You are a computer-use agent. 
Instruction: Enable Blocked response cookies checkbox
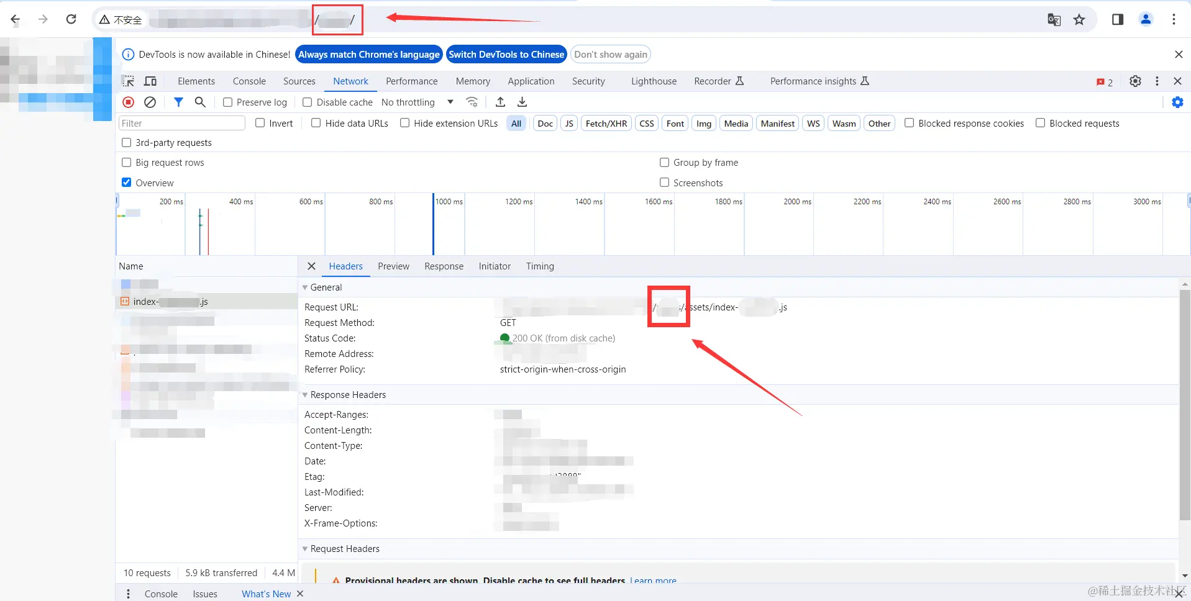click(910, 123)
